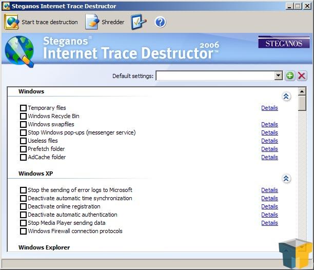Open the blue question mark help icon
This screenshot has width=314, height=270.
point(160,22)
